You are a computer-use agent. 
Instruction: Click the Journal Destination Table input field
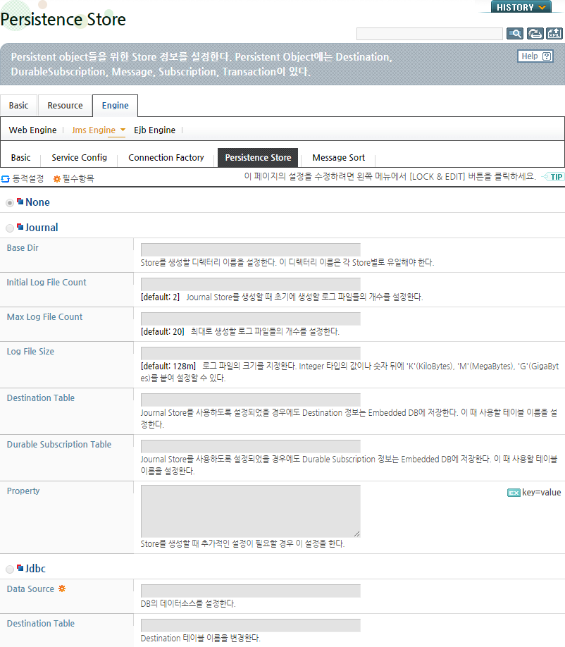click(x=250, y=400)
